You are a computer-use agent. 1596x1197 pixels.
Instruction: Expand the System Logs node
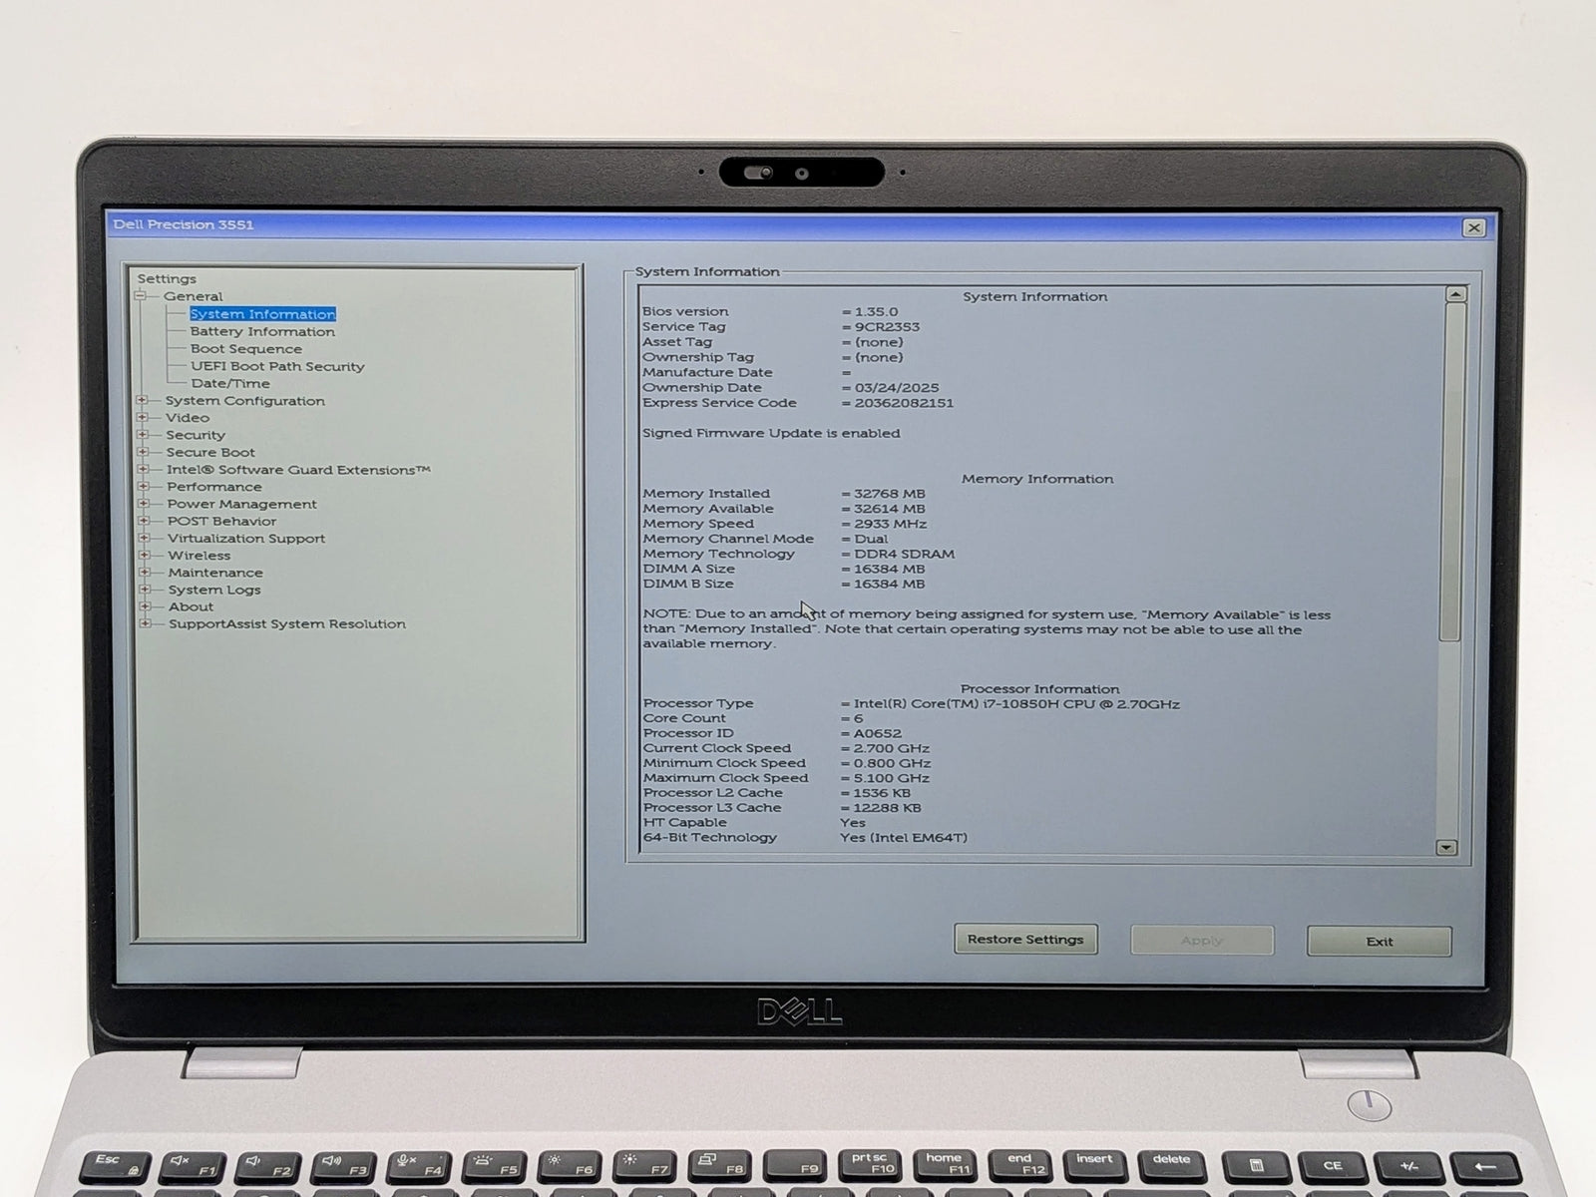point(145,590)
